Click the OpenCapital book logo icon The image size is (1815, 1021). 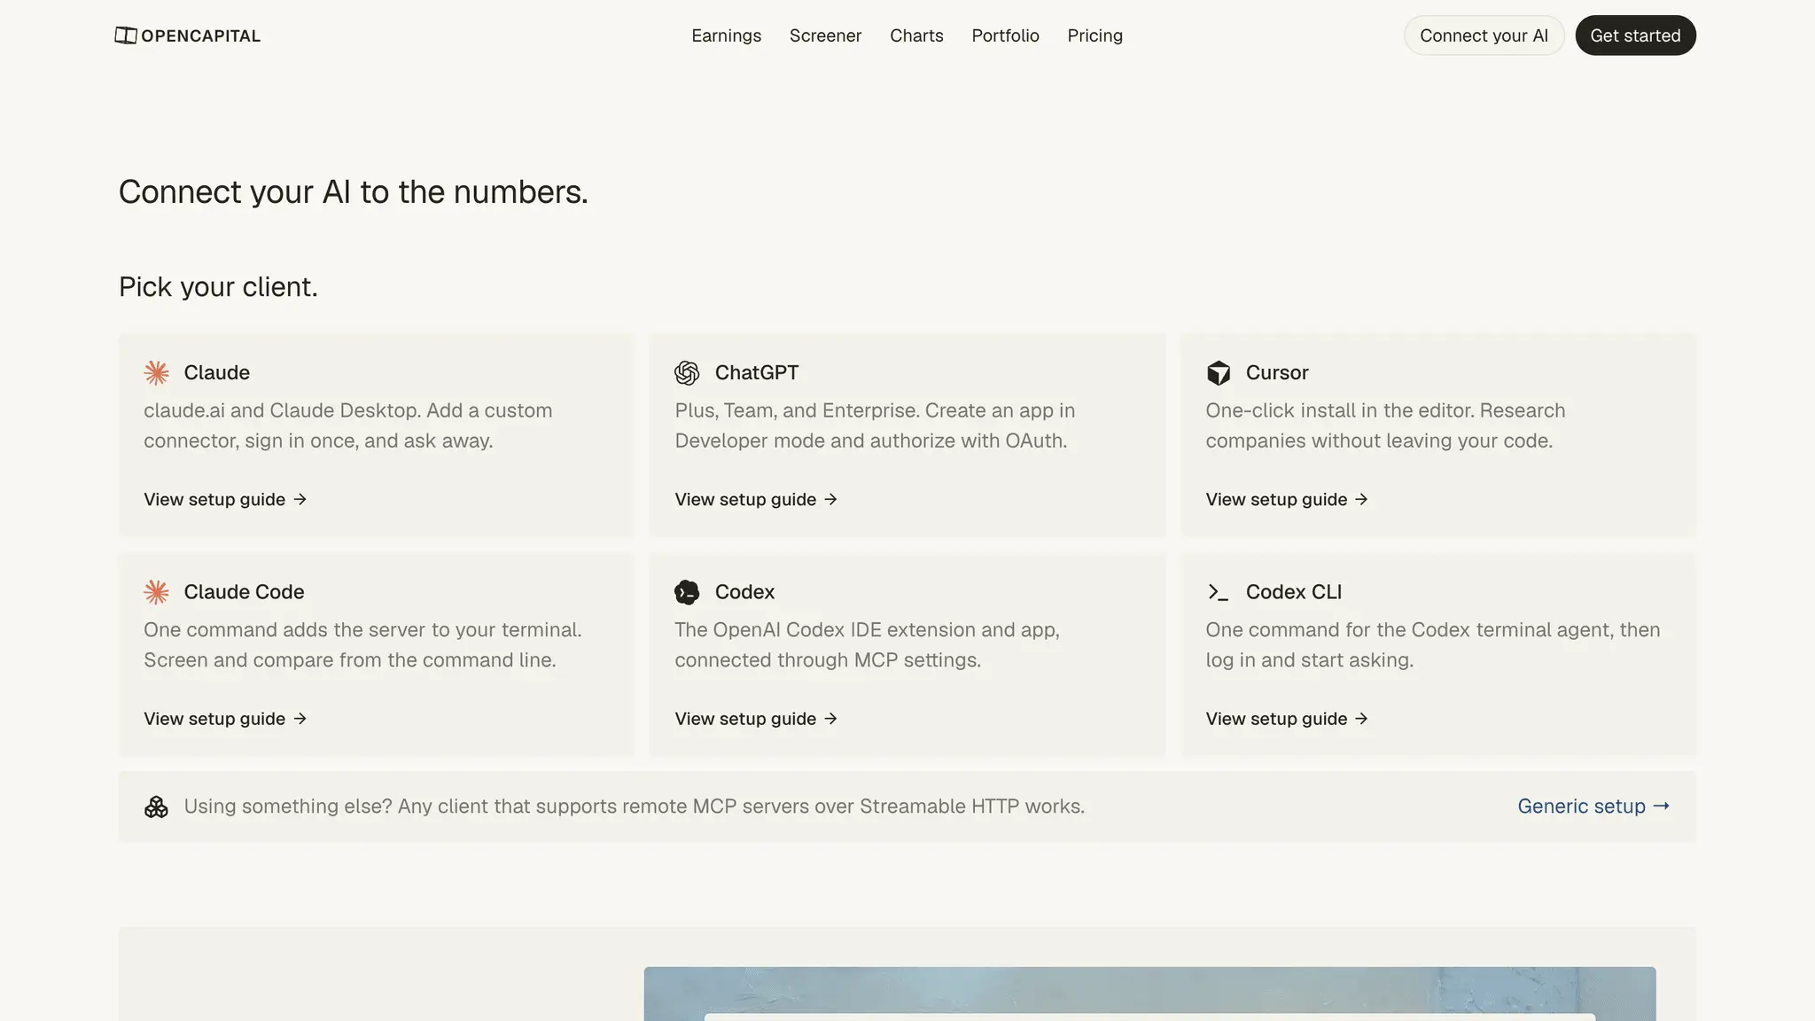click(126, 35)
